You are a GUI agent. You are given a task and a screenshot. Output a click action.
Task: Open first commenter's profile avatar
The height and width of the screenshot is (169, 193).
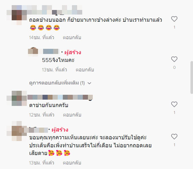(17, 15)
